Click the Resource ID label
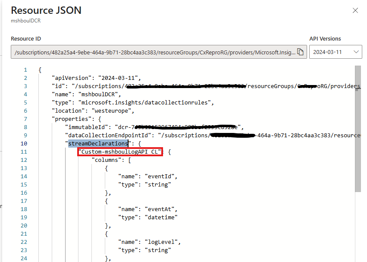Screen dimensions: 367x262 [x=26, y=39]
